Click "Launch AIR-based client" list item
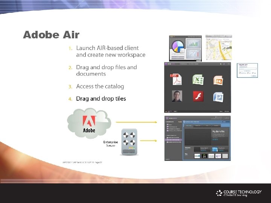Viewport: 271px width, 203px height. [111, 51]
